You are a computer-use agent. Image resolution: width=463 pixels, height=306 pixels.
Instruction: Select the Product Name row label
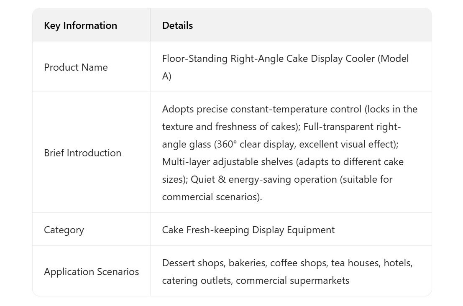tap(76, 67)
